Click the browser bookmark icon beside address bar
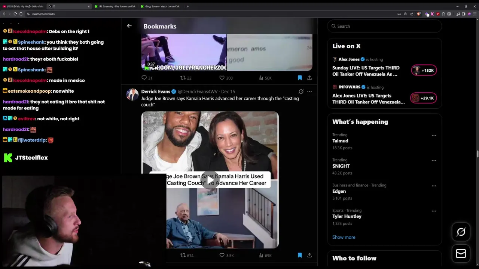Screen dimensions: 479x269 21,14
